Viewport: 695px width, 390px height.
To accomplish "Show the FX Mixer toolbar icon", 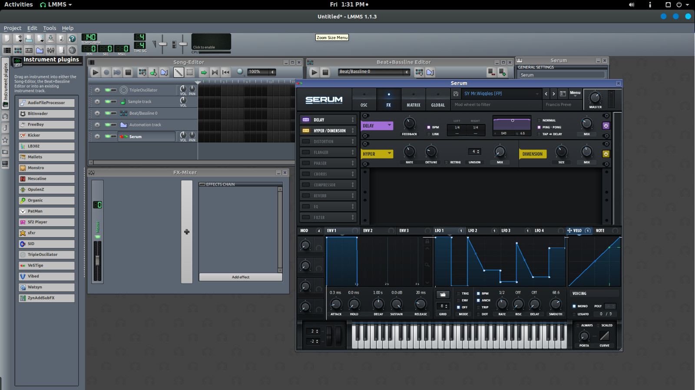I will (x=50, y=50).
